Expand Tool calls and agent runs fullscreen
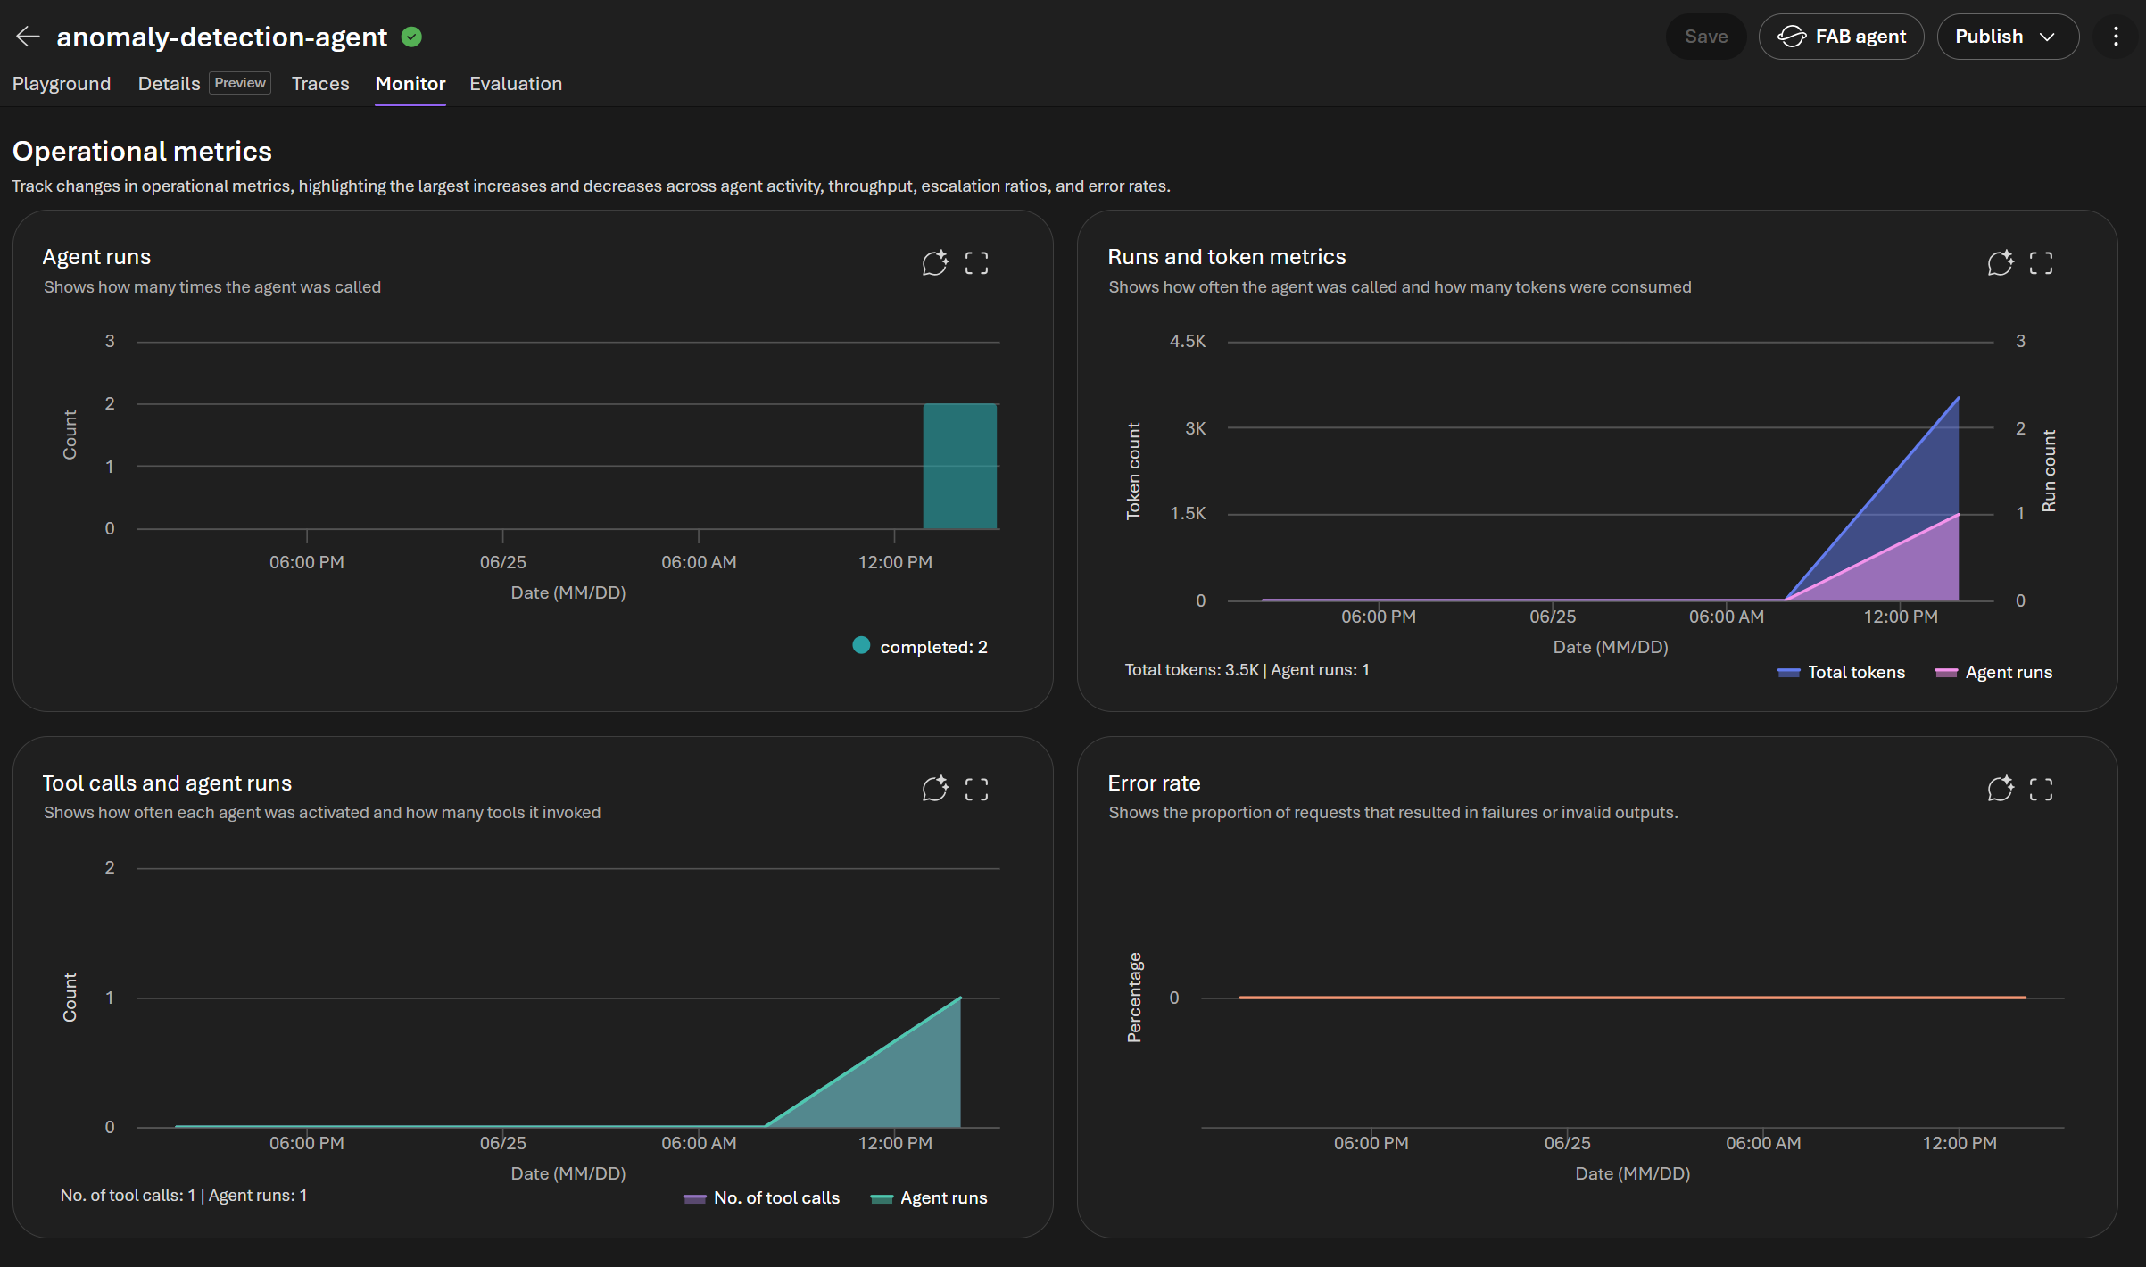Viewport: 2146px width, 1267px height. pyautogui.click(x=976, y=789)
